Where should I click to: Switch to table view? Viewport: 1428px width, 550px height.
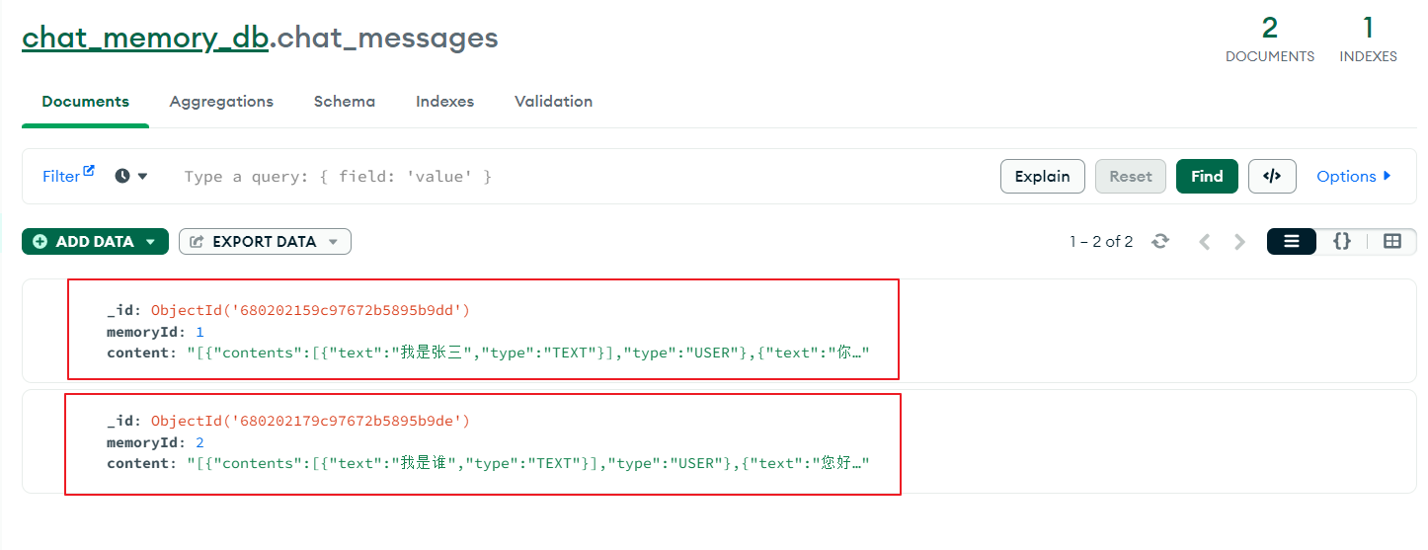[x=1392, y=241]
